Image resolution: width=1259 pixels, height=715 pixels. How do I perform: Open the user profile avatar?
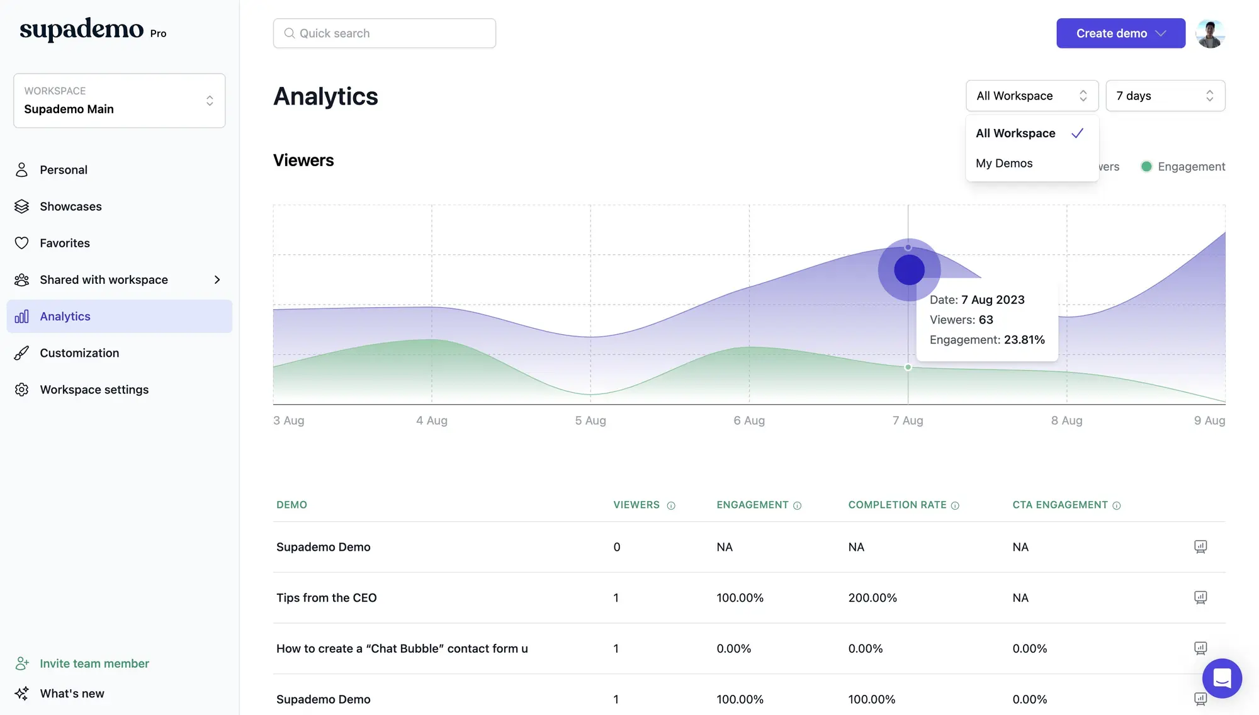point(1210,33)
